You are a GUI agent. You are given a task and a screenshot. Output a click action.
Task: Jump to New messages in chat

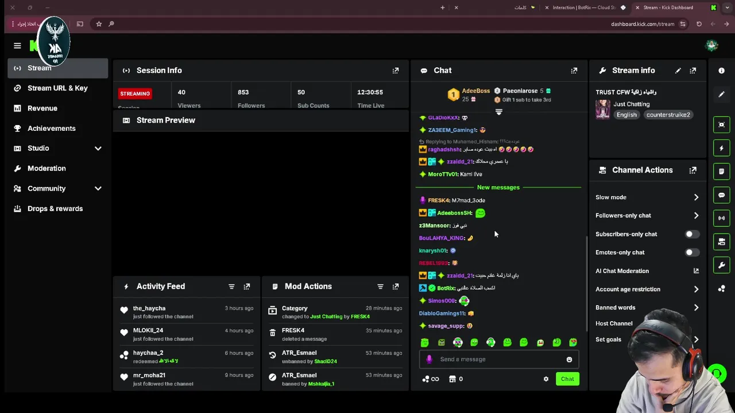pos(498,188)
